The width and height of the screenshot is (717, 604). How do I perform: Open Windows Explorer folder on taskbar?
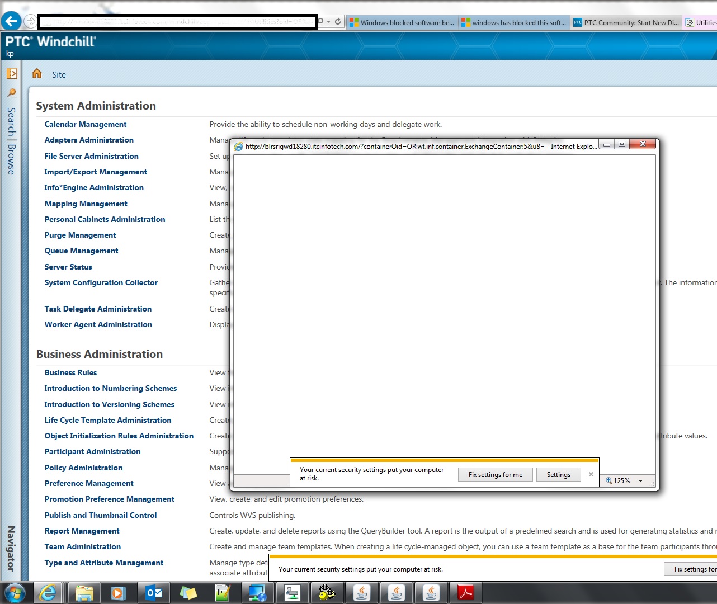(x=84, y=593)
